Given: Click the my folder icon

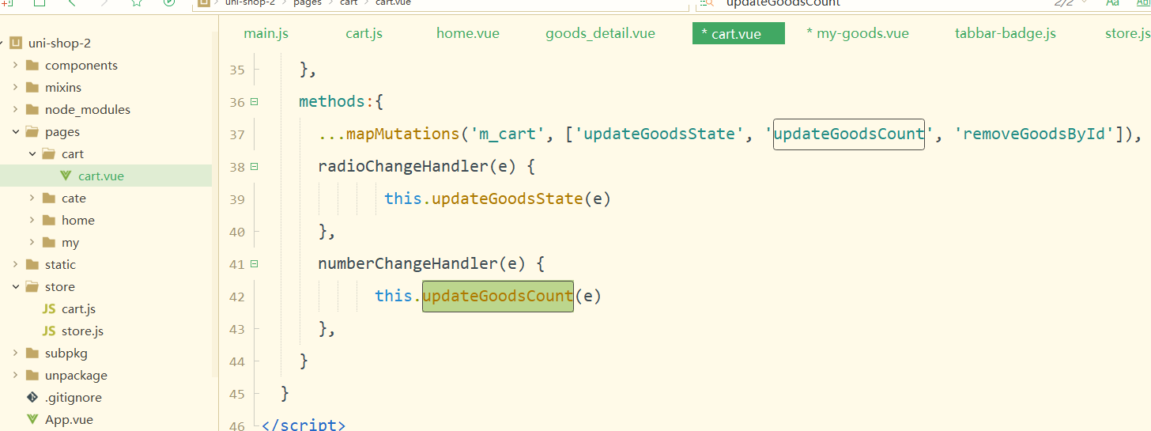Looking at the screenshot, I should [x=48, y=243].
